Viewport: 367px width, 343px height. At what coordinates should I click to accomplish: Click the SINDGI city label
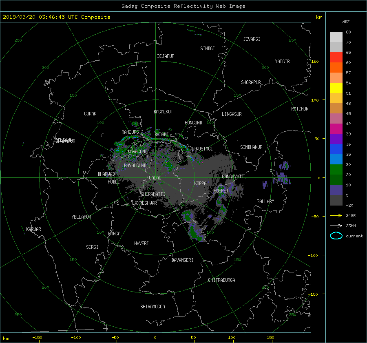208,49
